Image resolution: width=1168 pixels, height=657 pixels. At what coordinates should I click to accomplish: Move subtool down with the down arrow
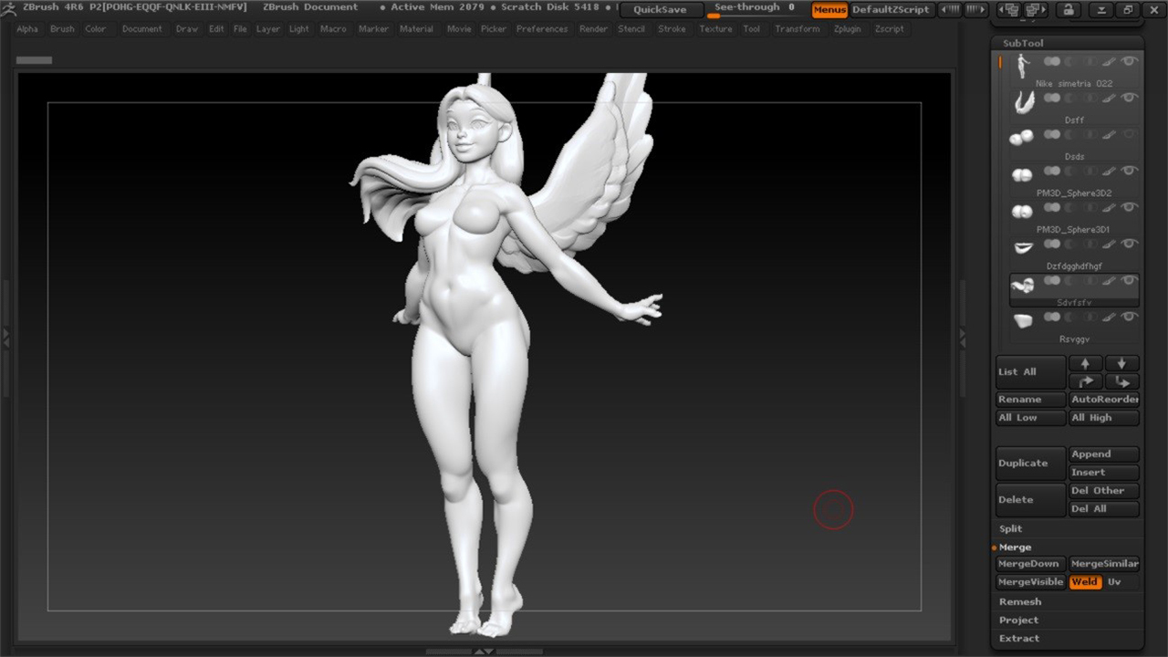tap(1121, 363)
